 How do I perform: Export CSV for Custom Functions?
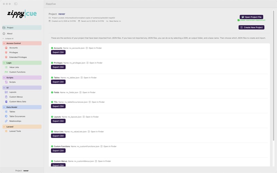click(x=58, y=151)
